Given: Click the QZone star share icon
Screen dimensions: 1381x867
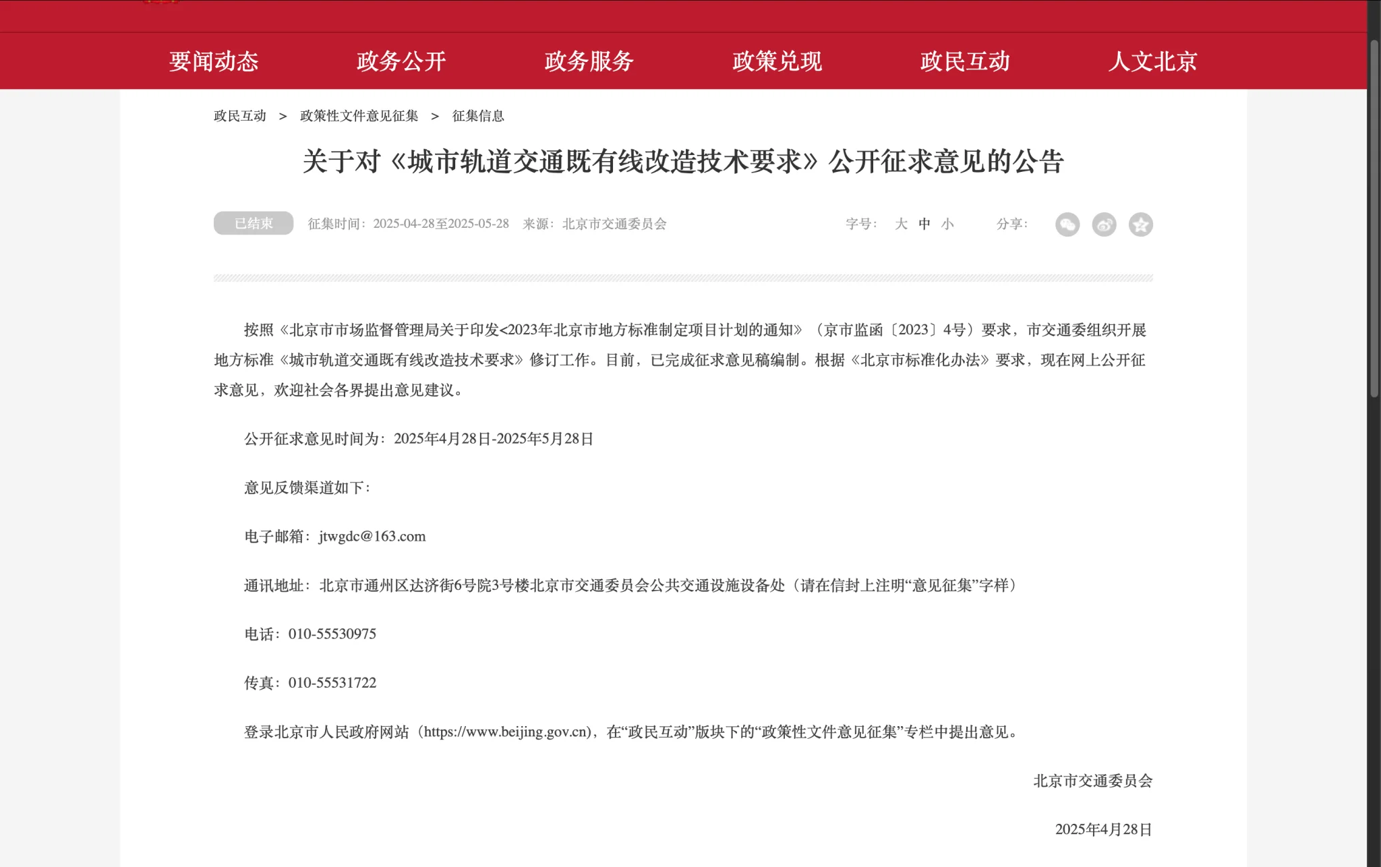Looking at the screenshot, I should click(x=1140, y=225).
